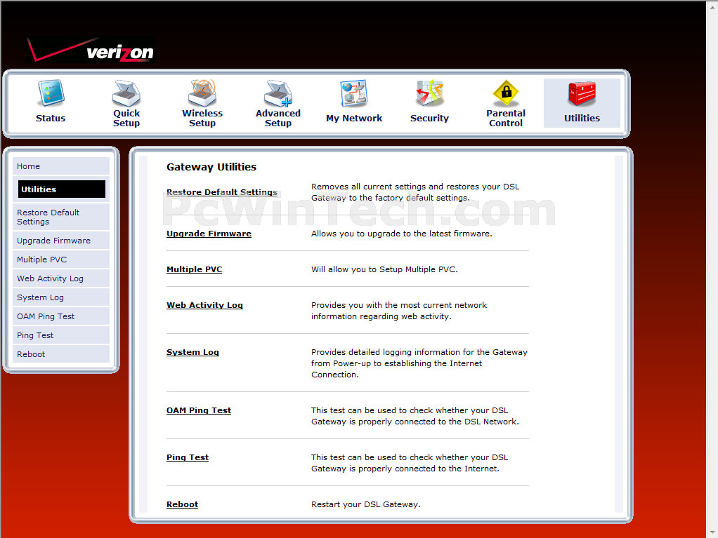Open the Advanced Setup label
718x538 pixels.
(278, 119)
